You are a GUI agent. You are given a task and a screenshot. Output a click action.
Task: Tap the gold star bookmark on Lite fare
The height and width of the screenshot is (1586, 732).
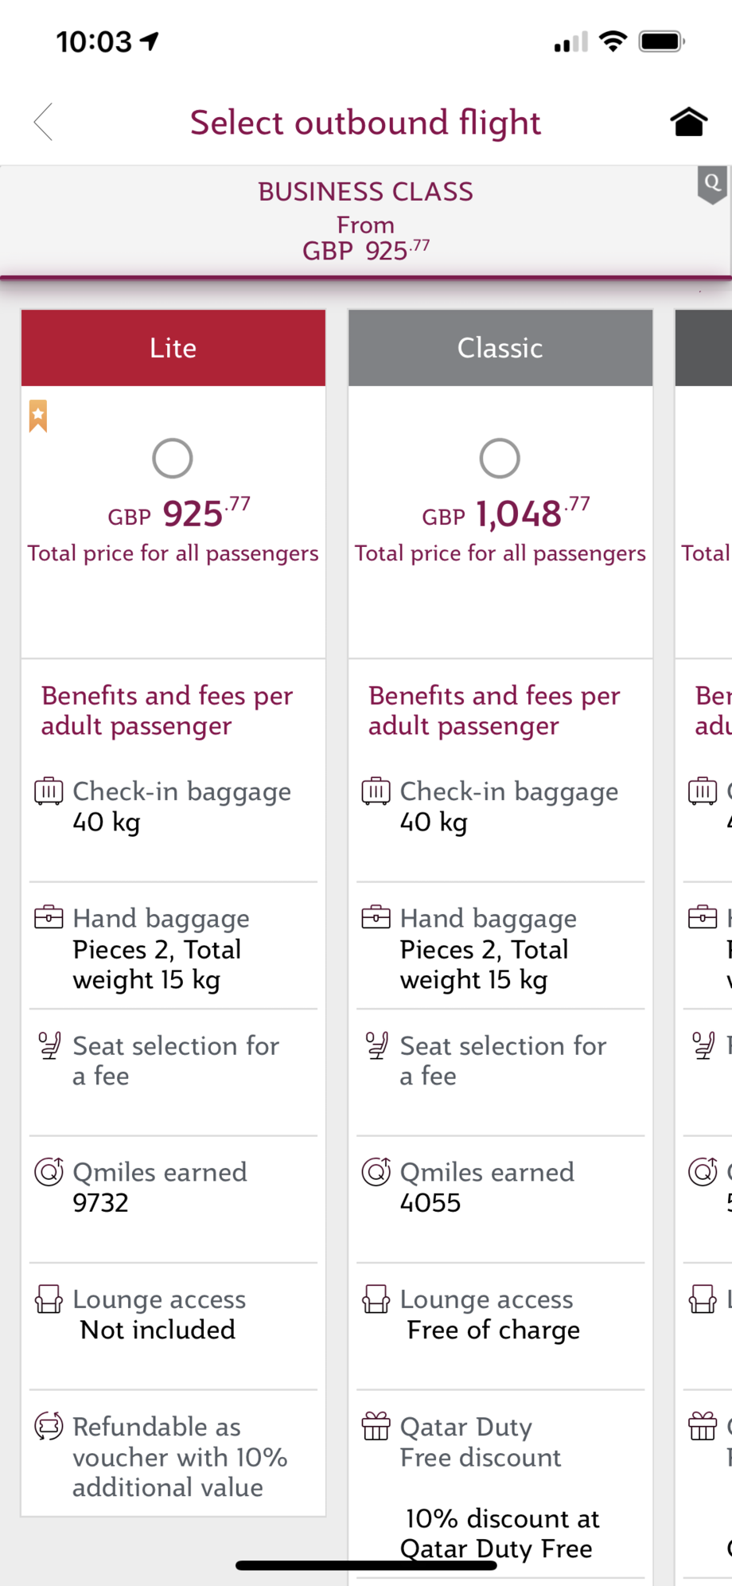pyautogui.click(x=38, y=416)
